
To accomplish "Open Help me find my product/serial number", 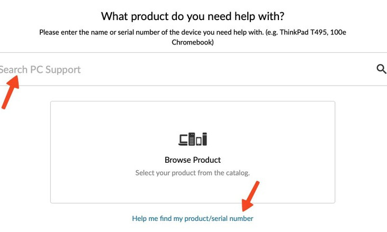I will point(193,218).
